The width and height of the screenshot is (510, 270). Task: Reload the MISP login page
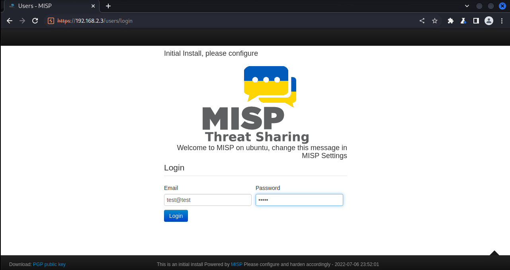tap(35, 21)
